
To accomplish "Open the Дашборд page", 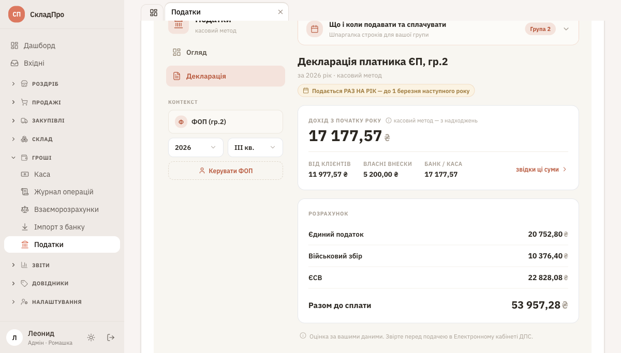I will [x=62, y=45].
